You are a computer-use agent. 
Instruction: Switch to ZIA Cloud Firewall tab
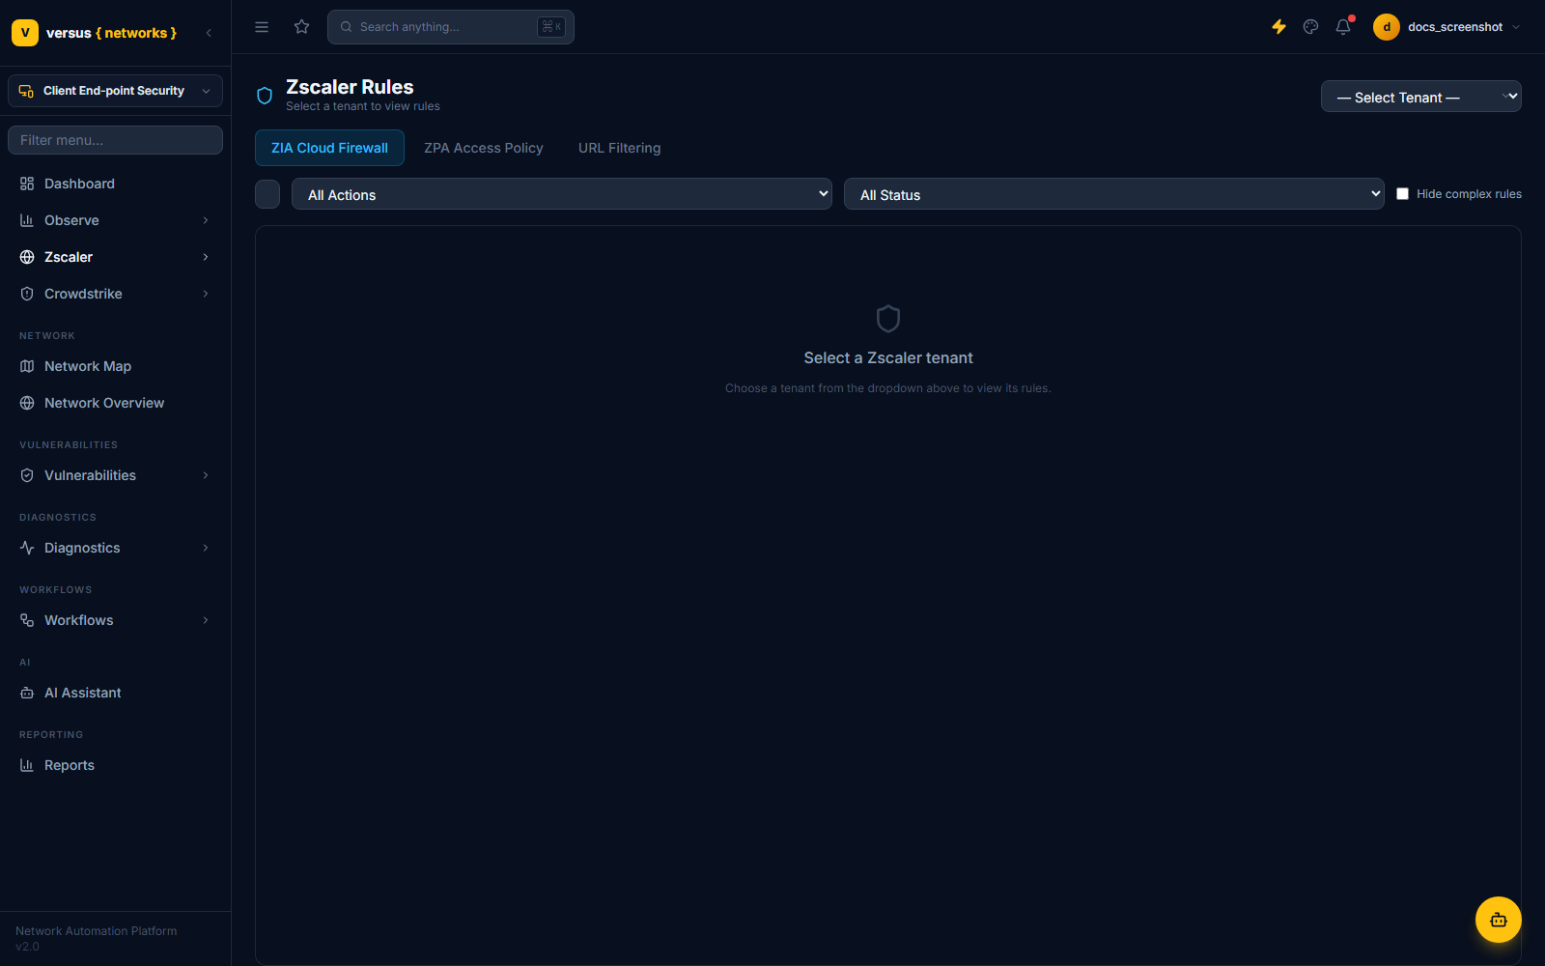(329, 148)
